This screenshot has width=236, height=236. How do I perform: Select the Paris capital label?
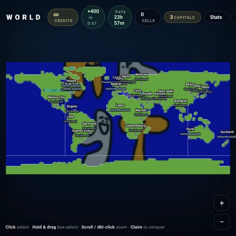[x=120, y=79]
